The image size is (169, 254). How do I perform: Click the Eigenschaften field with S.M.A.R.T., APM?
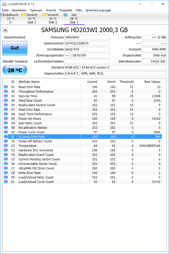pyautogui.click(x=115, y=74)
